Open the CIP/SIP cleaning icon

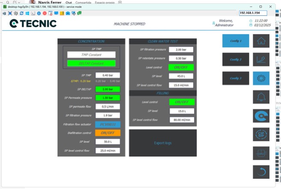tap(261, 135)
